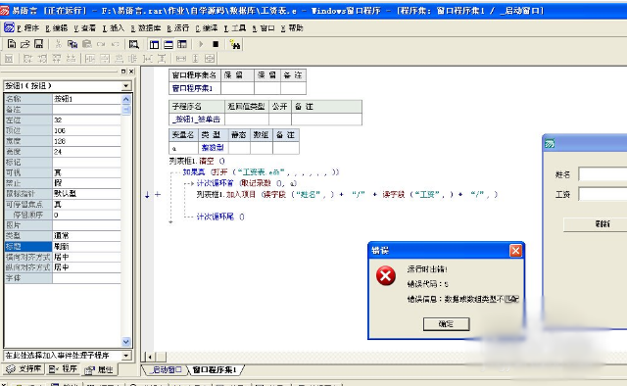
Task: Click code editor horizontal scroll left arrow
Action: tap(150, 357)
